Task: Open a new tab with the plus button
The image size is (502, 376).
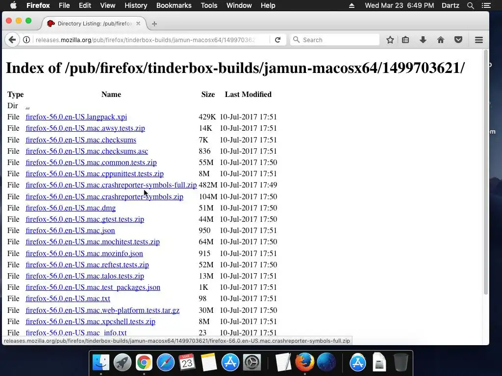Action: pyautogui.click(x=154, y=23)
